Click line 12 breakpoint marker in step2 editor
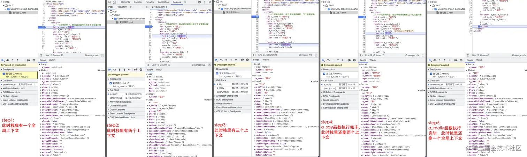The width and height of the screenshot is (527, 157). [149, 27]
